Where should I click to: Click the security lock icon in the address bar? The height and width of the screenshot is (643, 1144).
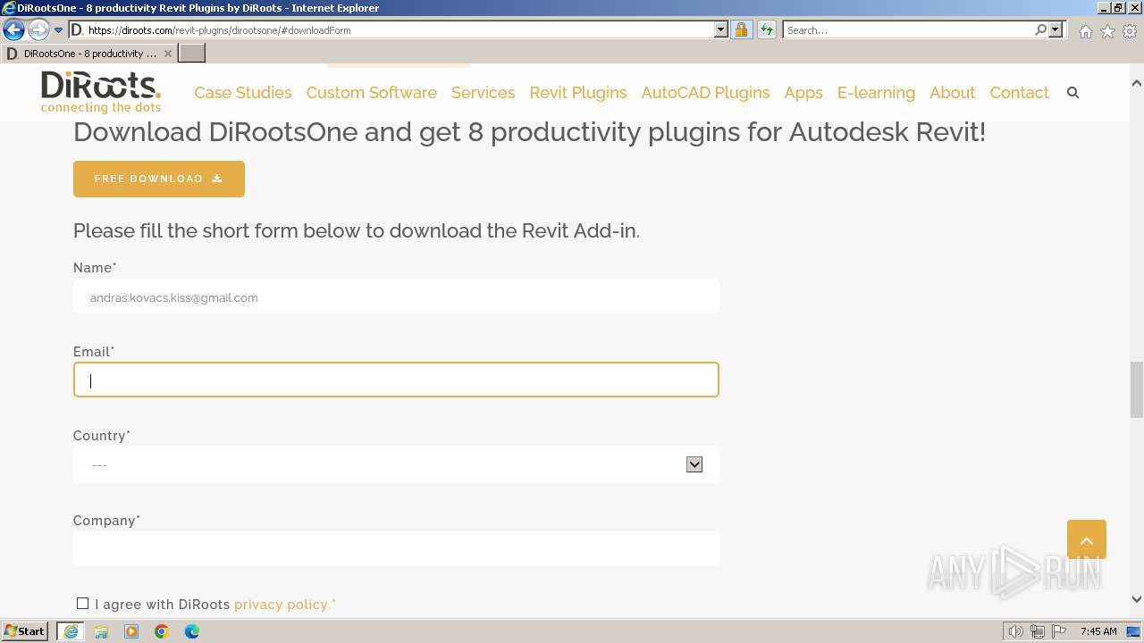(x=741, y=30)
